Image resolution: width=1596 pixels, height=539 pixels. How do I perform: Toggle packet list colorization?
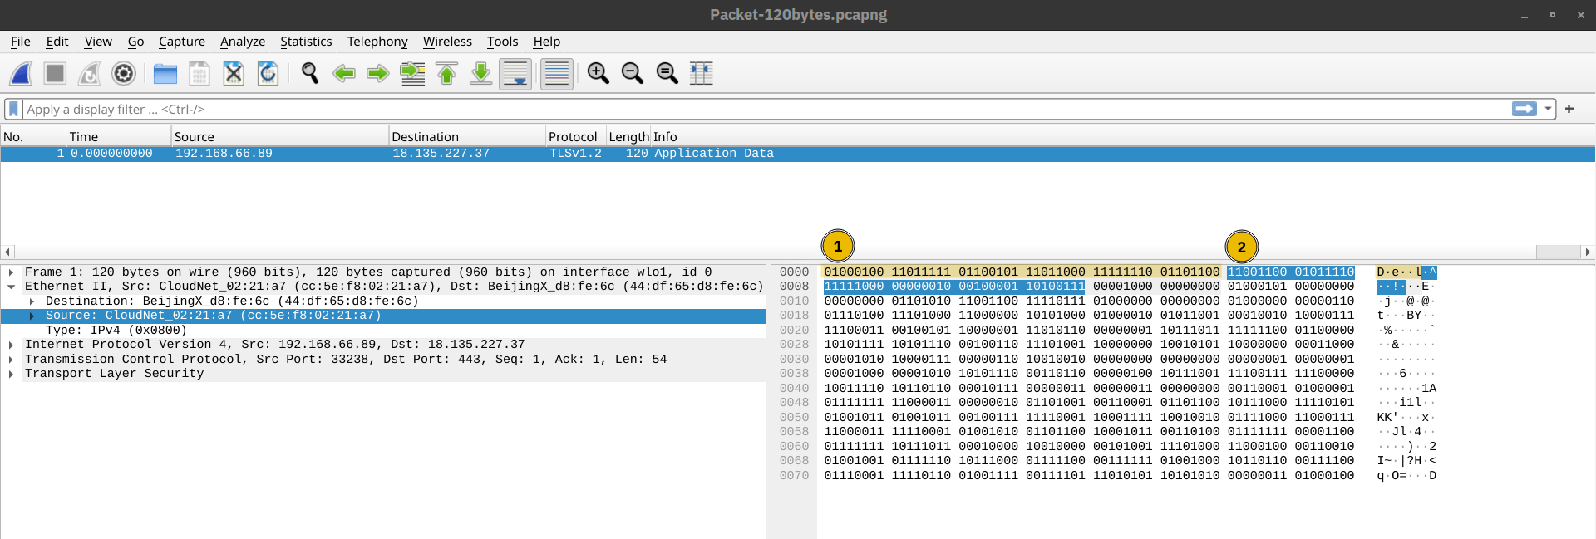556,74
